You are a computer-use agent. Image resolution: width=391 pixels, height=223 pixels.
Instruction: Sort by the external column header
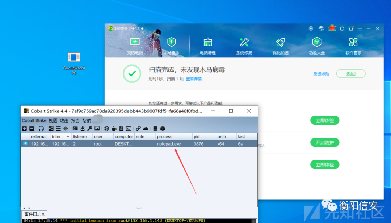pyautogui.click(x=40, y=137)
